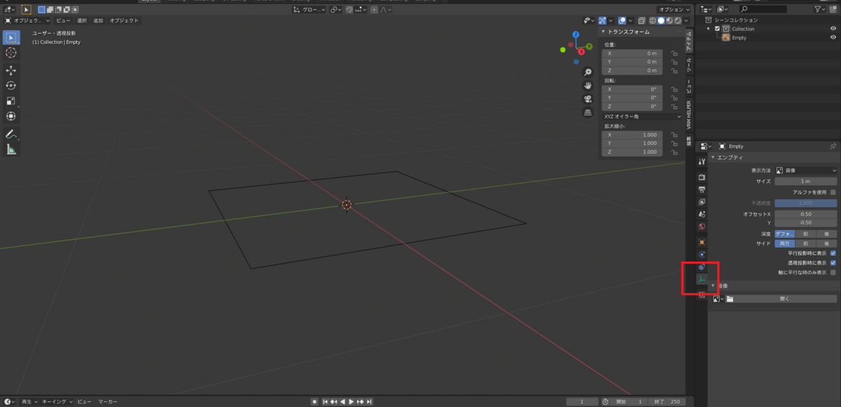This screenshot has width=841, height=407.
Task: Open the checkered texture properties tab icon
Action: tap(702, 295)
